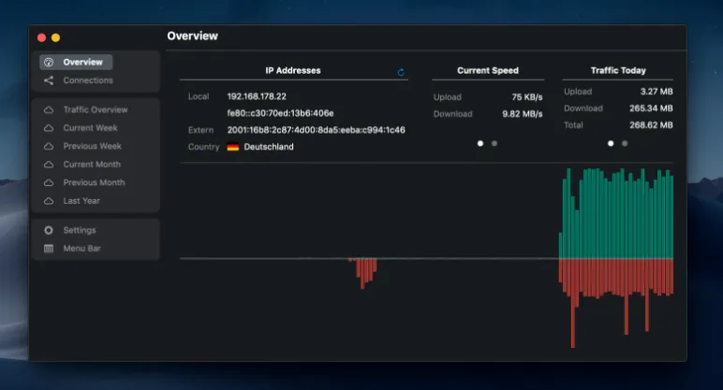Click the German flag icon
Image resolution: width=723 pixels, height=390 pixels.
(233, 147)
